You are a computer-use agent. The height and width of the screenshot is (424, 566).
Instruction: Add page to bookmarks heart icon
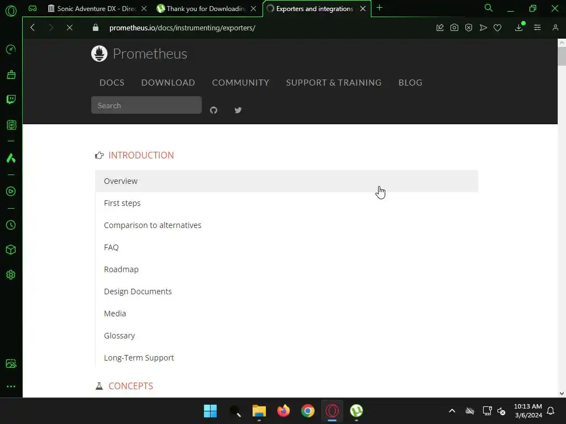click(497, 28)
